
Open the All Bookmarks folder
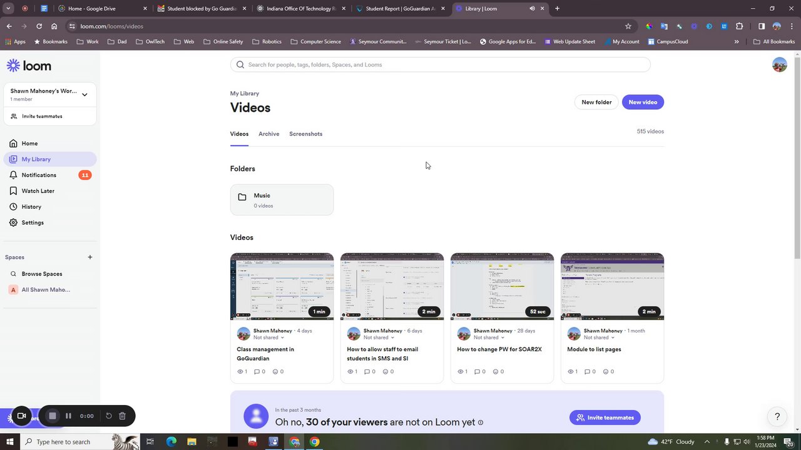click(774, 42)
